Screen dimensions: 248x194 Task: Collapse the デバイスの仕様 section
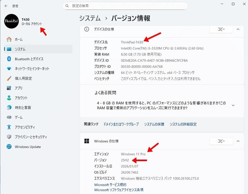[238, 29]
